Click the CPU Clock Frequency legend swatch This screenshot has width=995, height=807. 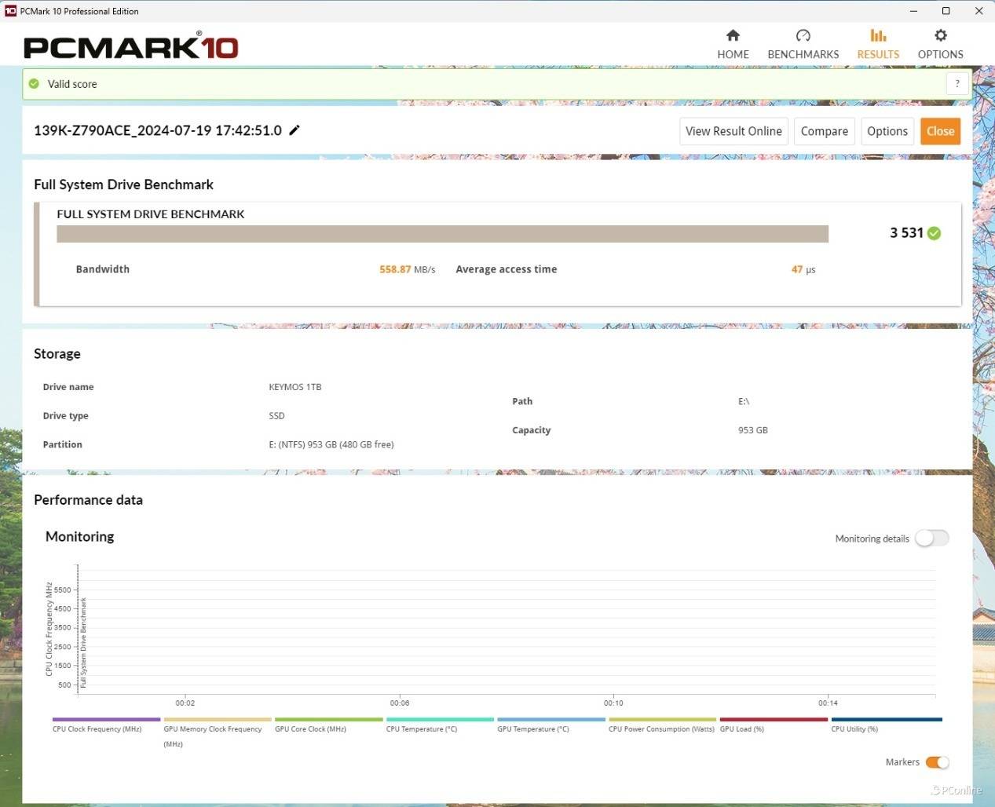coord(106,719)
